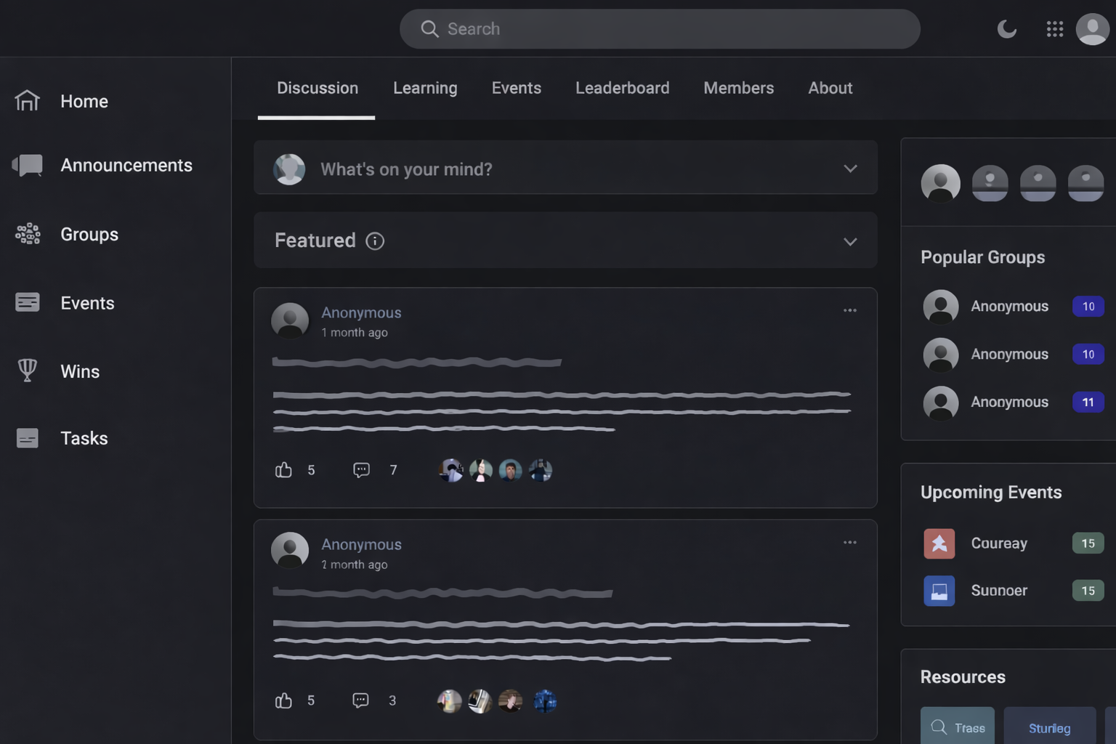Open Announcements megaphone icon
This screenshot has height=744, width=1116.
[28, 165]
